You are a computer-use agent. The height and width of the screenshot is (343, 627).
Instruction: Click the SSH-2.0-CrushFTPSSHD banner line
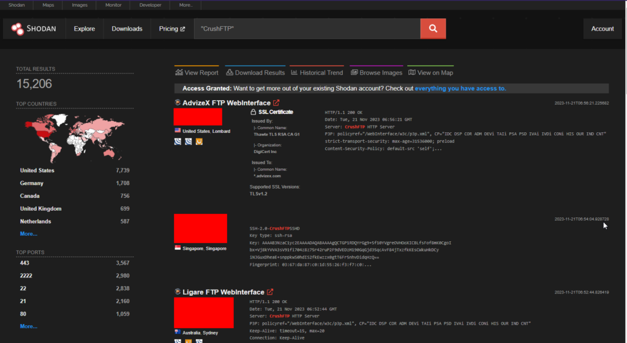pyautogui.click(x=274, y=228)
